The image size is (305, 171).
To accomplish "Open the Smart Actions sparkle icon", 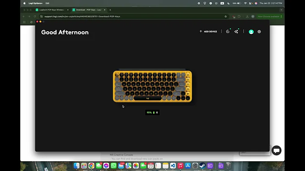I will click(x=236, y=31).
